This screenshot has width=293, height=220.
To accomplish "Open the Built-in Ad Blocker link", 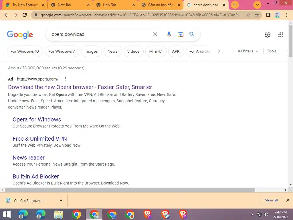I will pyautogui.click(x=36, y=176).
